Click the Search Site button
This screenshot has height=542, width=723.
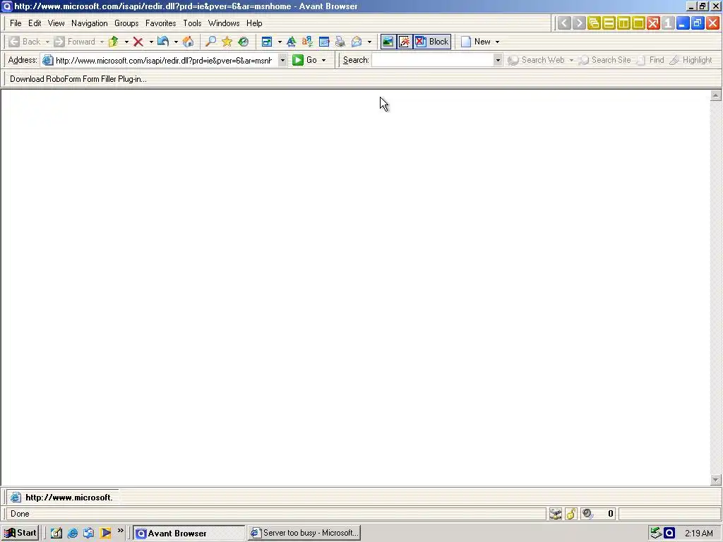click(x=605, y=60)
